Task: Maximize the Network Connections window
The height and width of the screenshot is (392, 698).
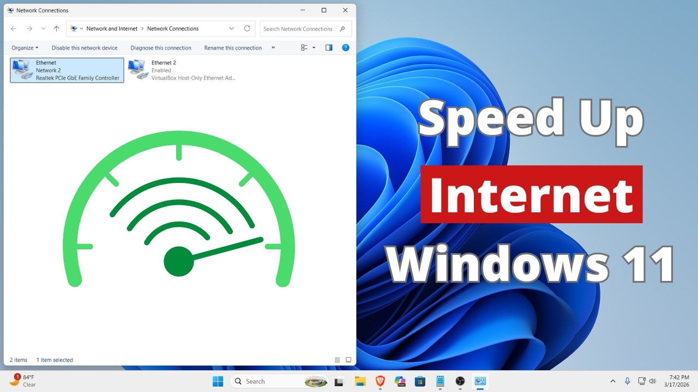Action: 324,10
